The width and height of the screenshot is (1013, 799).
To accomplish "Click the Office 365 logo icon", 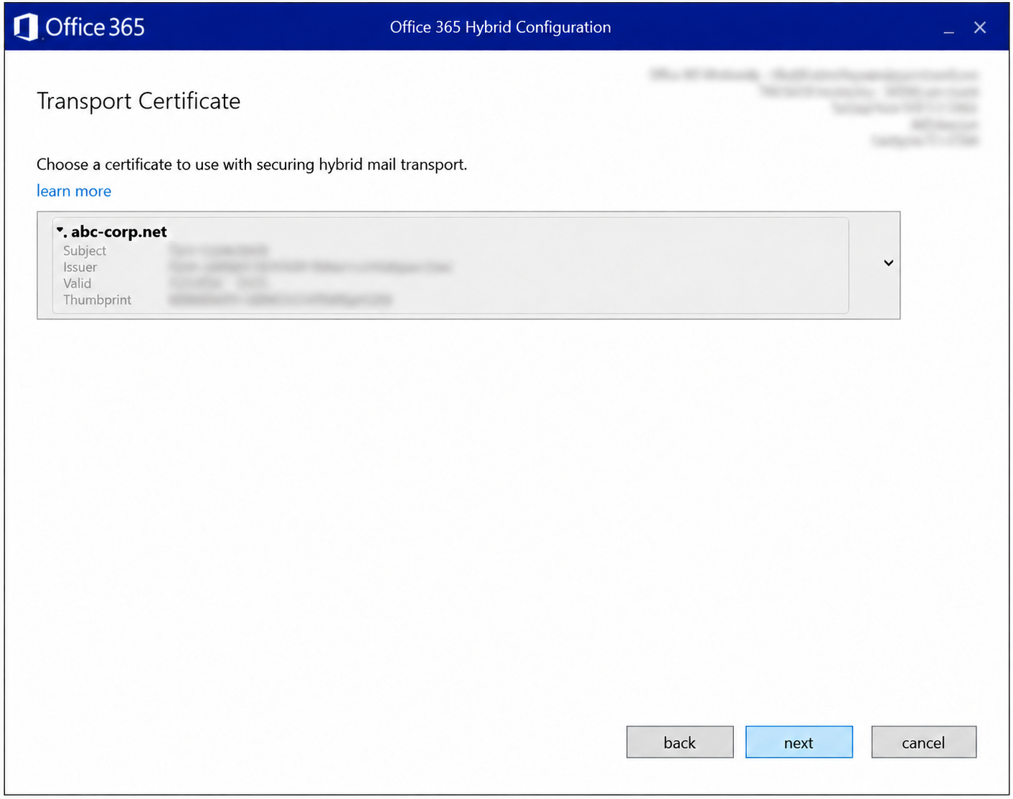I will (26, 27).
